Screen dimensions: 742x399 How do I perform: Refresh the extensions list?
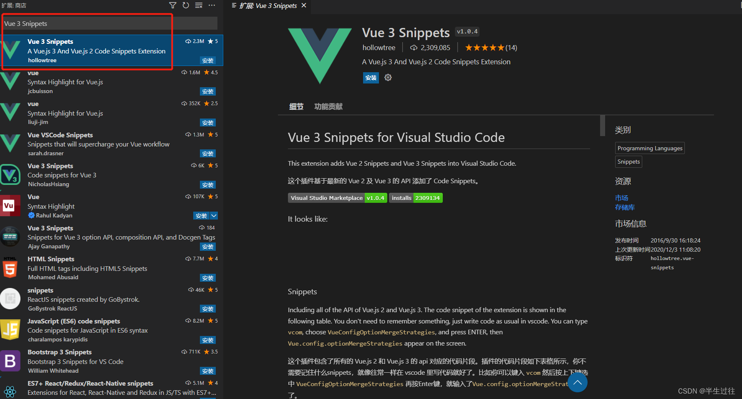(186, 5)
